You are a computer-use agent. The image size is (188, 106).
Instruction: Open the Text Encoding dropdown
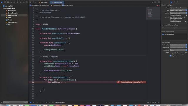tap(178, 45)
